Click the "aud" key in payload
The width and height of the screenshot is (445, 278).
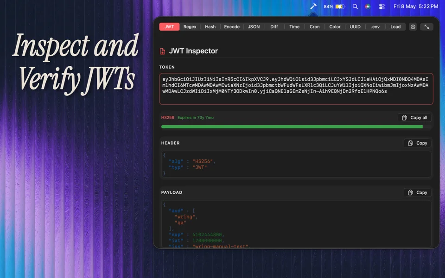[x=176, y=211]
